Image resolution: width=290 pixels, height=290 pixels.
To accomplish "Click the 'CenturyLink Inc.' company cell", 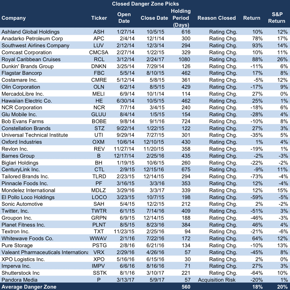I will coord(21,169).
